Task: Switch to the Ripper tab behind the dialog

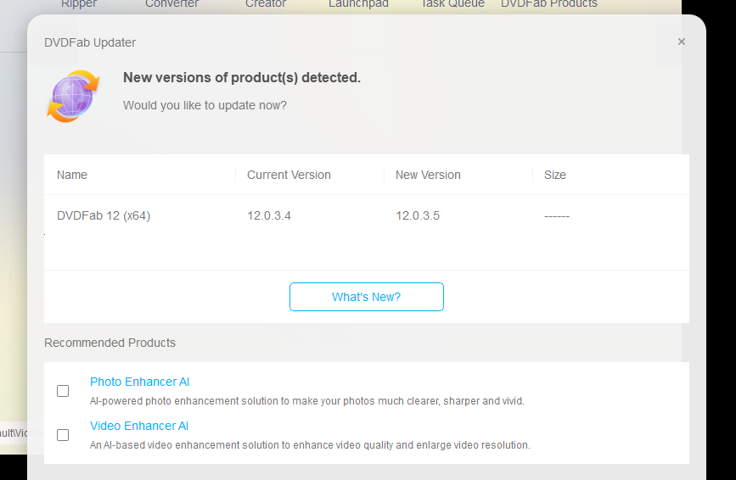Action: (x=78, y=3)
